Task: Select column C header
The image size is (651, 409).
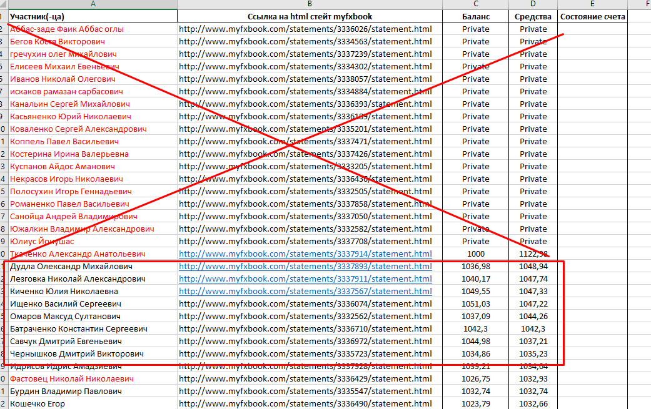Action: point(475,4)
